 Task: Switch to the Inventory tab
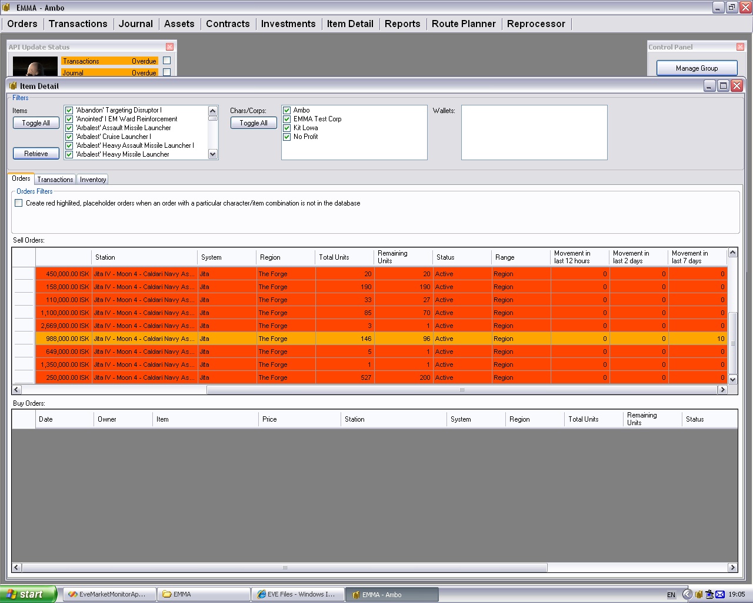coord(93,180)
